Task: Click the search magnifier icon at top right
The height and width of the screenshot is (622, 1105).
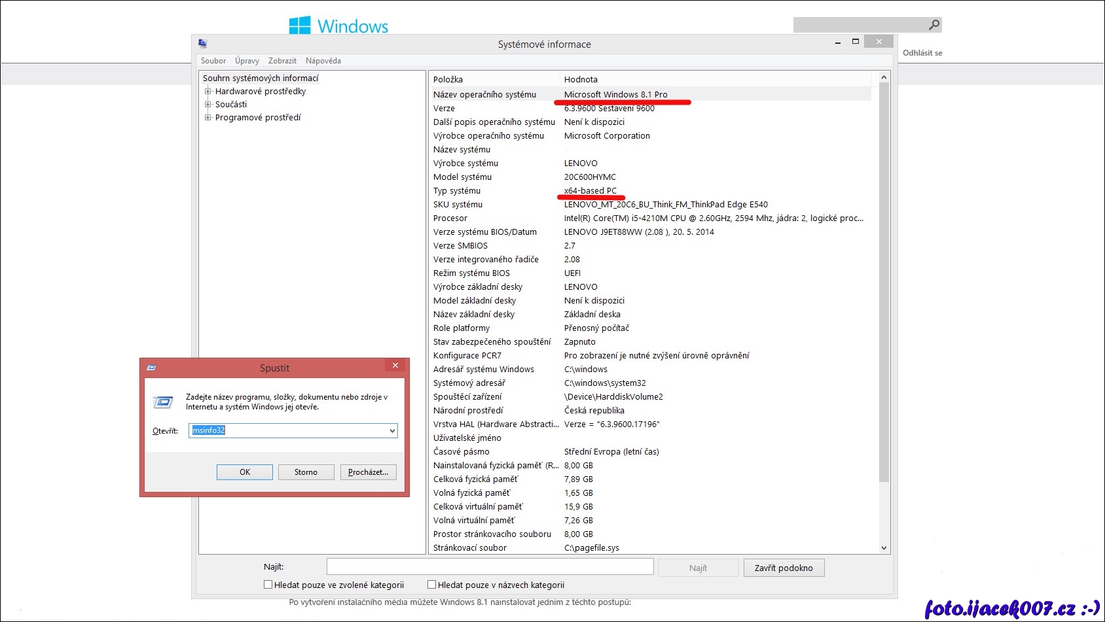Action: [934, 25]
